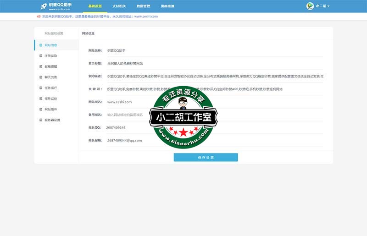Open the 支付相关 top navigation tab
367x236 pixels.
119,6
